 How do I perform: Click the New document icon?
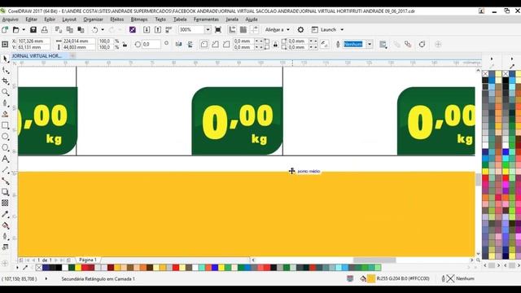(x=5, y=30)
